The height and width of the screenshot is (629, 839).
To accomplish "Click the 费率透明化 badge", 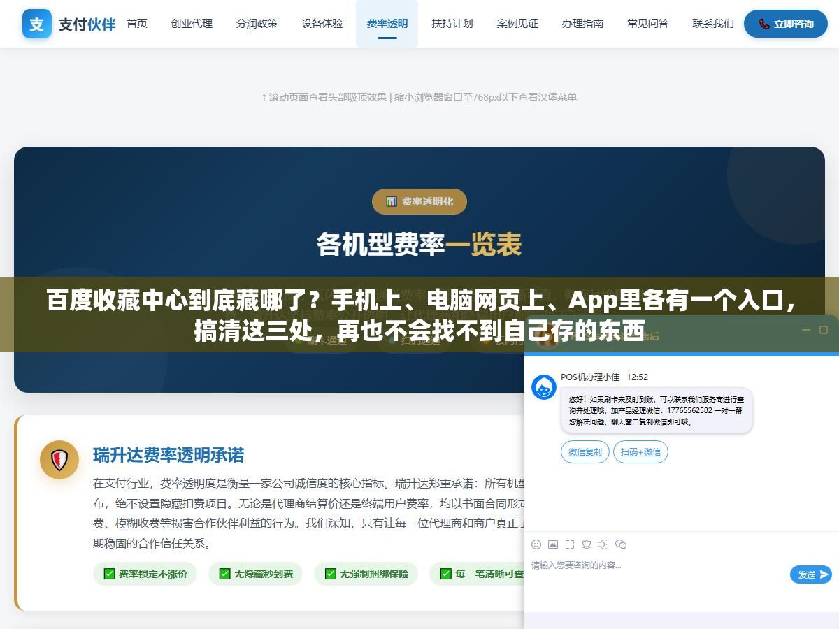I will [x=419, y=201].
